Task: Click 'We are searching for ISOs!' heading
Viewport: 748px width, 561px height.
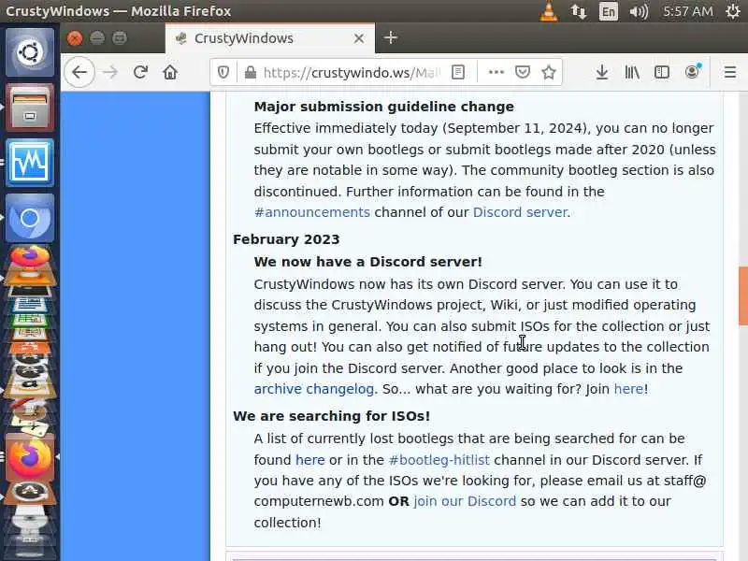Action: coord(332,416)
